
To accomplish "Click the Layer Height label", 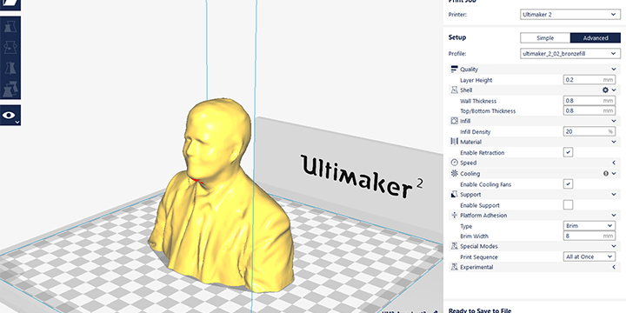I will [476, 80].
